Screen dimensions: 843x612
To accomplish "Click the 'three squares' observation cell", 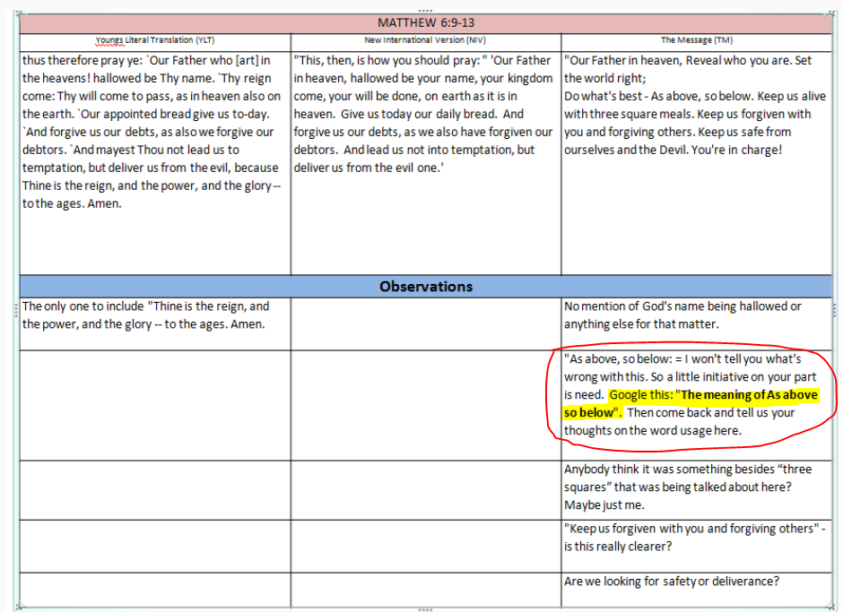I will pyautogui.click(x=688, y=487).
